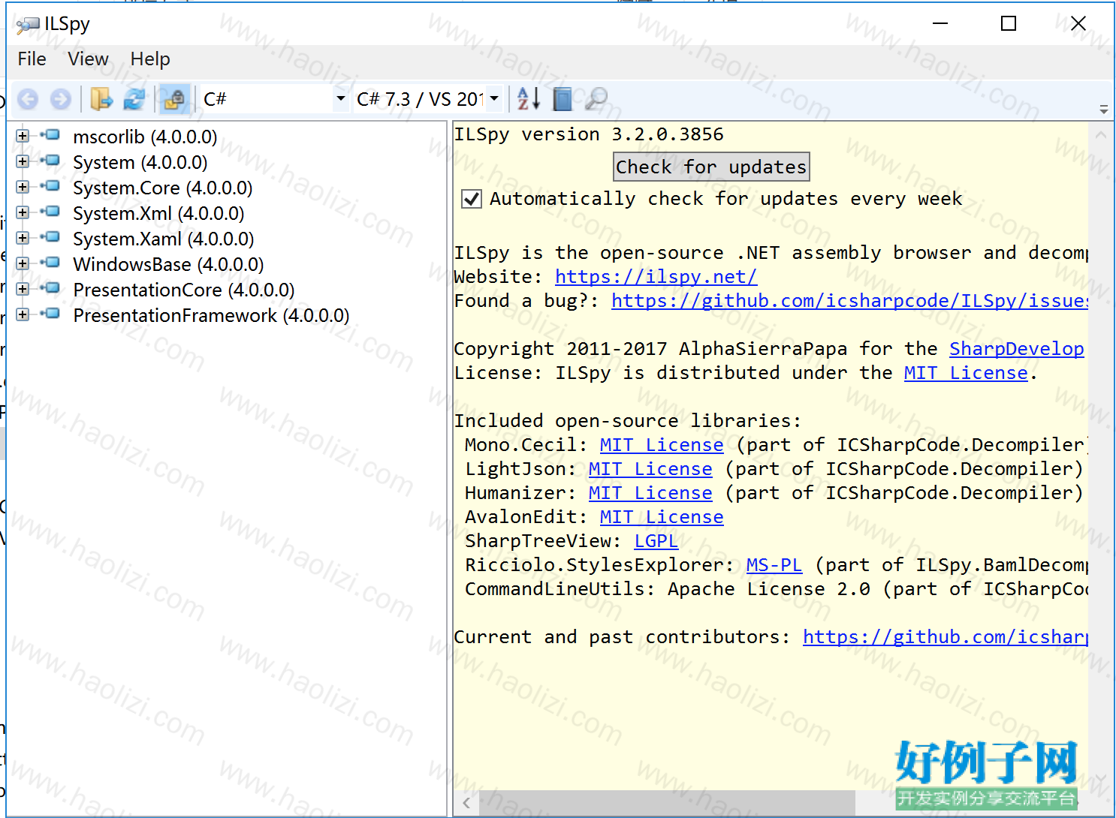1116x818 pixels.
Task: Open SharpTreeView's LGPL link
Action: click(x=656, y=541)
